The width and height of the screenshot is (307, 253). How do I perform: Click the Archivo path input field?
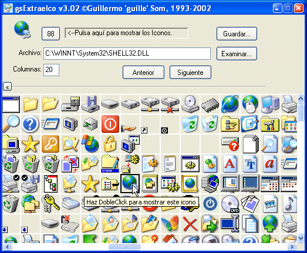click(x=127, y=53)
